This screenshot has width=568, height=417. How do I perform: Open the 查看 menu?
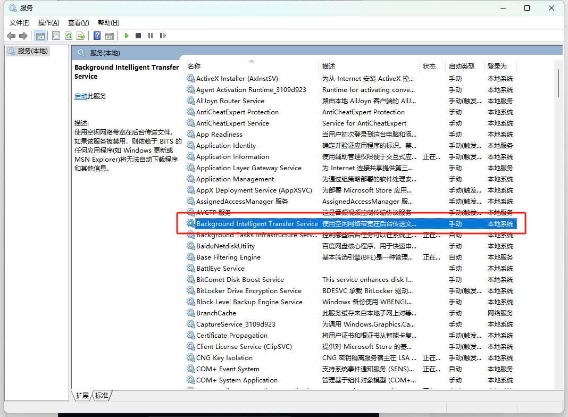click(x=78, y=23)
